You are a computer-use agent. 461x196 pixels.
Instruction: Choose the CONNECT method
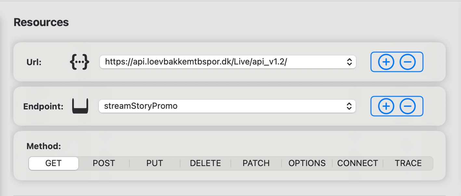[358, 163]
